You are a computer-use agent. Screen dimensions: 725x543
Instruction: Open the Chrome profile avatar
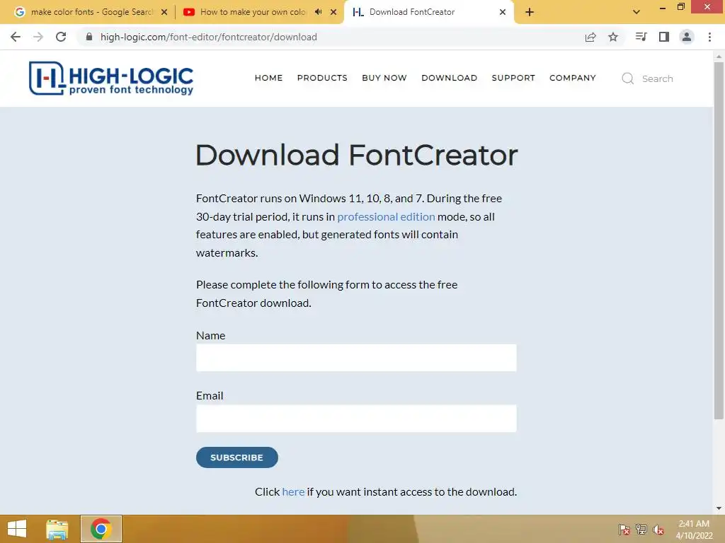(687, 37)
